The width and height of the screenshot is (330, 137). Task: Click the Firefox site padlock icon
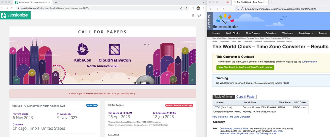pos(242,9)
